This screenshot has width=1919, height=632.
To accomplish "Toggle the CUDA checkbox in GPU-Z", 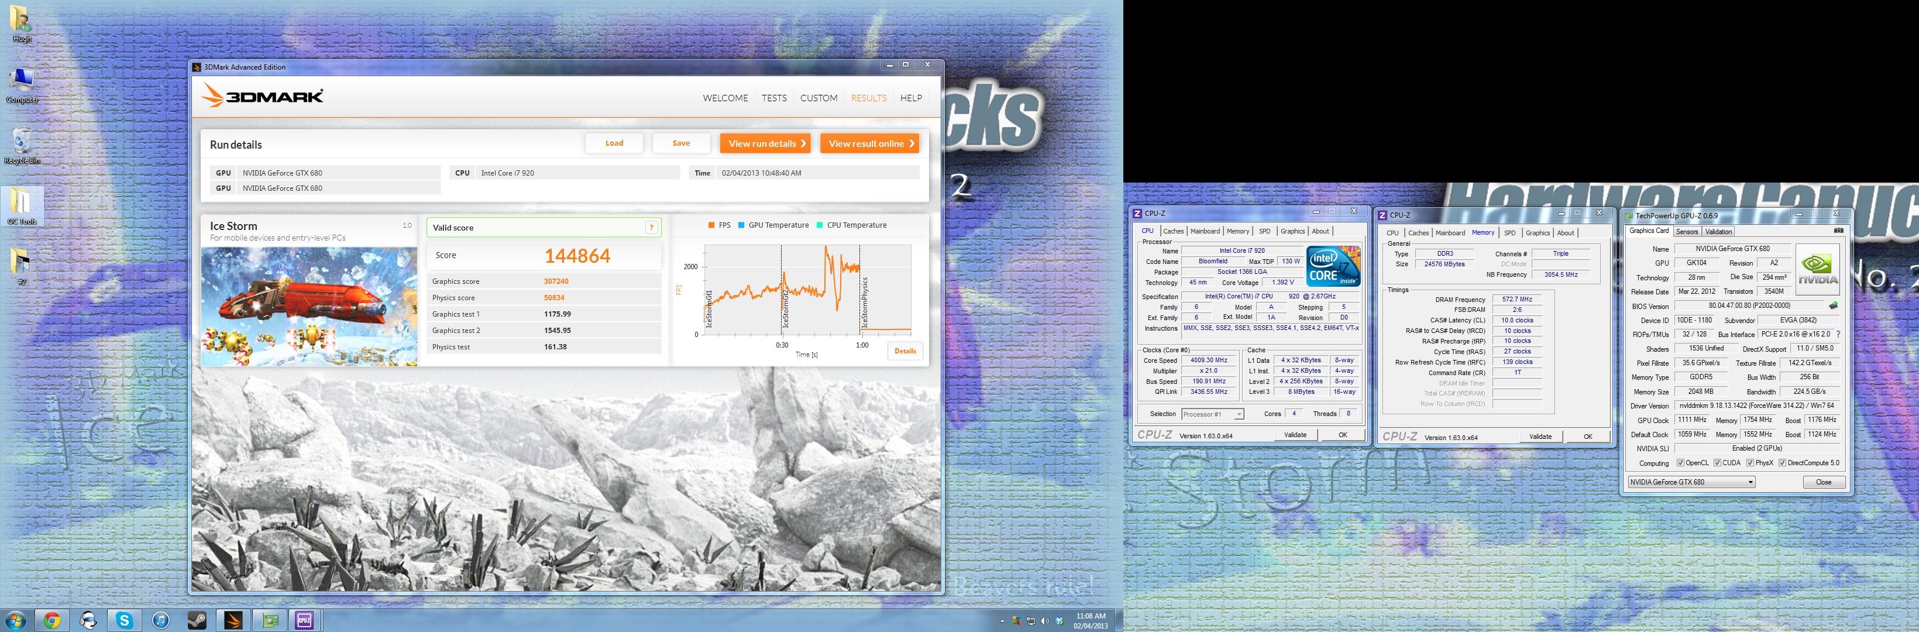I will 1718,463.
